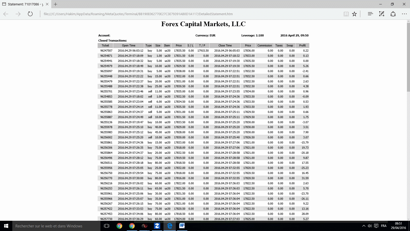The image size is (410, 231).
Task: Refresh the statement page
Action: [x=30, y=14]
